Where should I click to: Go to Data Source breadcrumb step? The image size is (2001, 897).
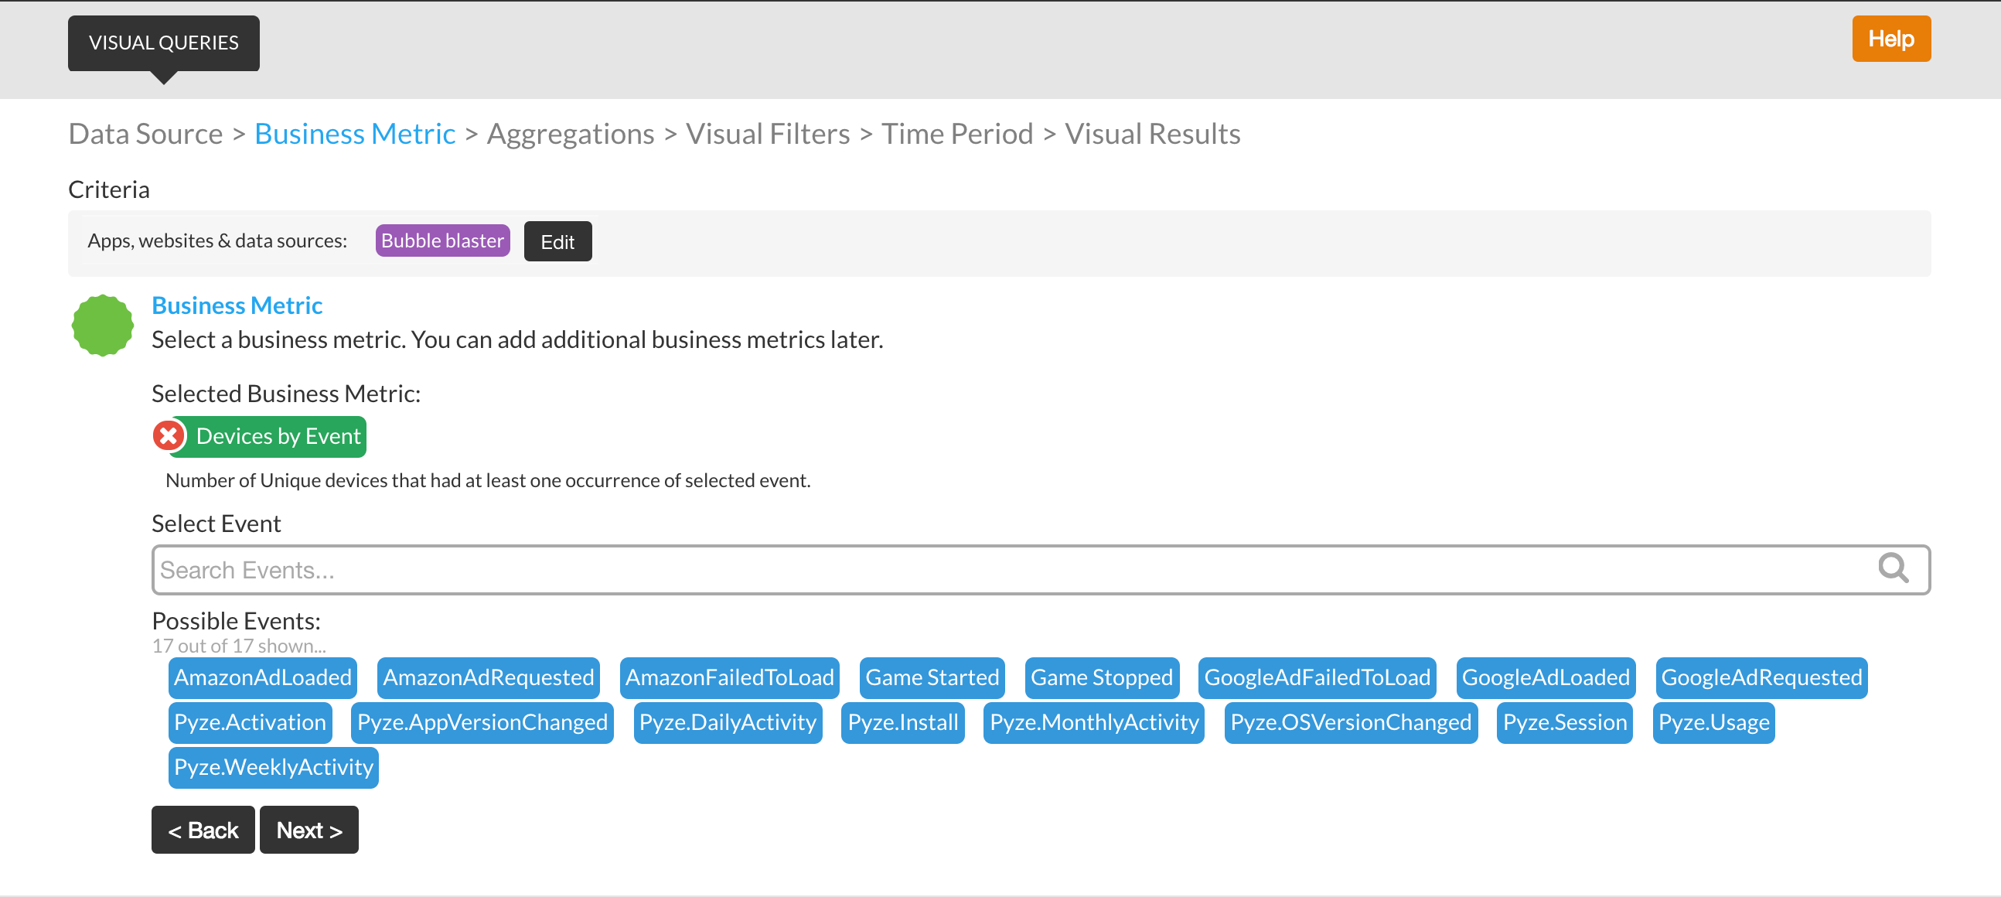coord(145,134)
